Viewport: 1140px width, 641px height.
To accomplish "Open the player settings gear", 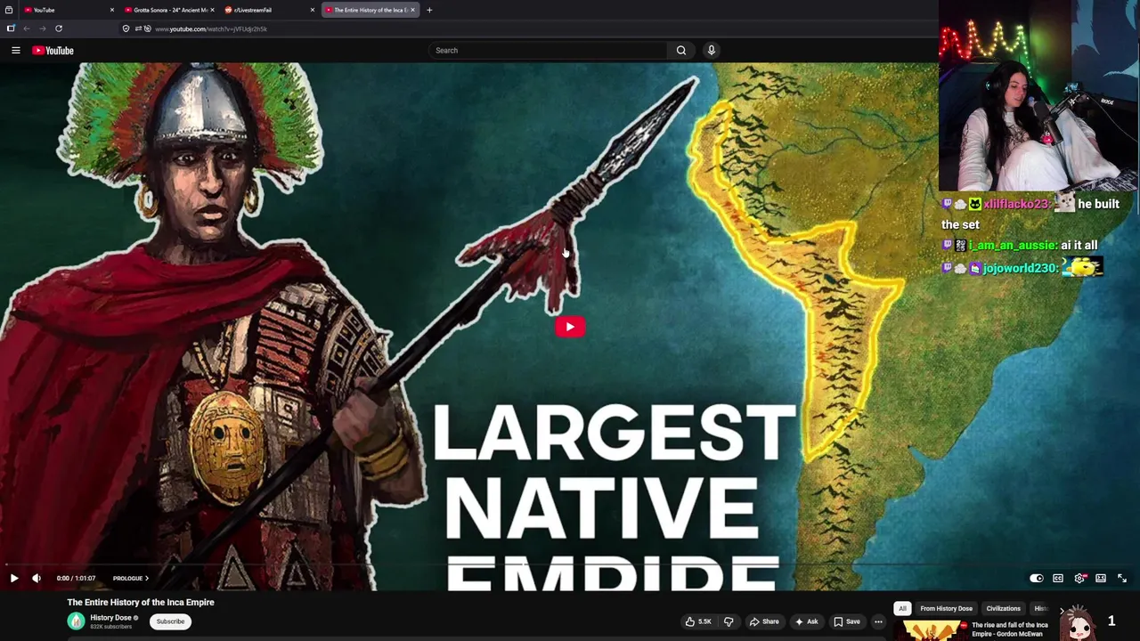I will pyautogui.click(x=1079, y=579).
